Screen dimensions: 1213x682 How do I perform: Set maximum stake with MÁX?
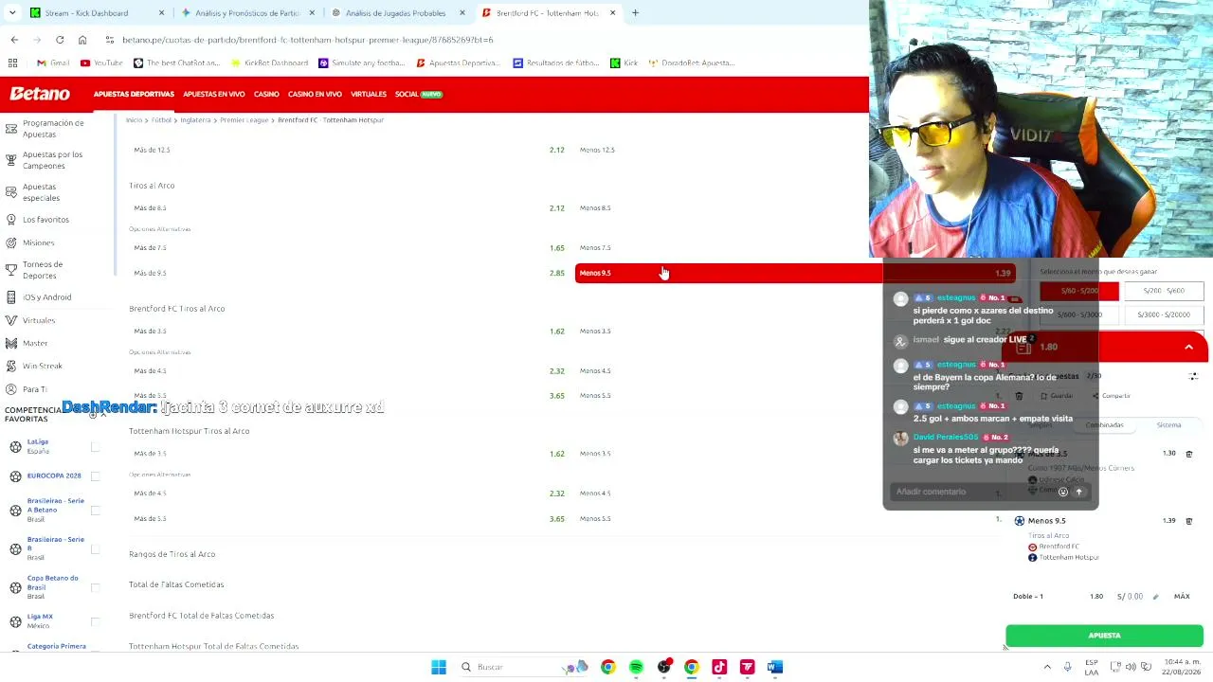pos(1182,597)
